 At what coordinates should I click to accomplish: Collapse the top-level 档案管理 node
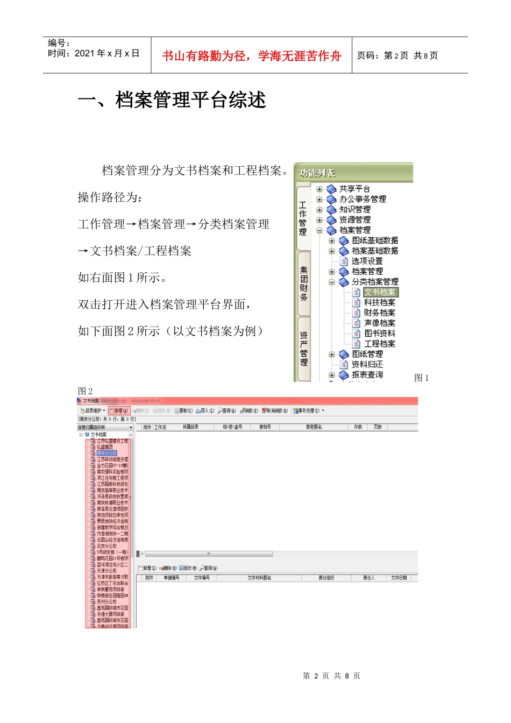click(x=320, y=230)
